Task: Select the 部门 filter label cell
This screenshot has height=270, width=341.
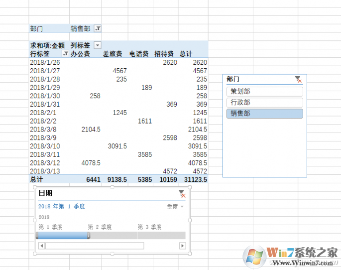Action: 36,29
